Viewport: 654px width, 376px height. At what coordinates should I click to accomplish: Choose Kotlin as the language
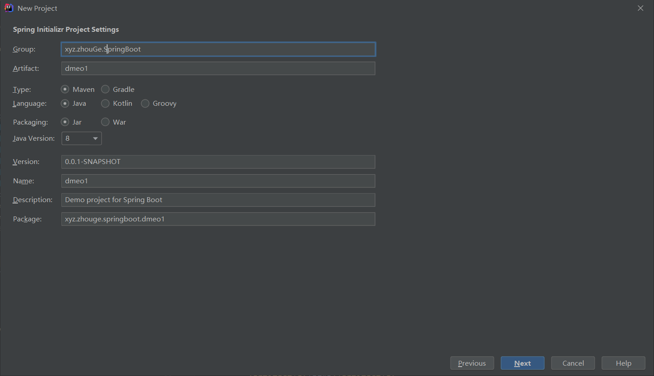click(x=105, y=103)
